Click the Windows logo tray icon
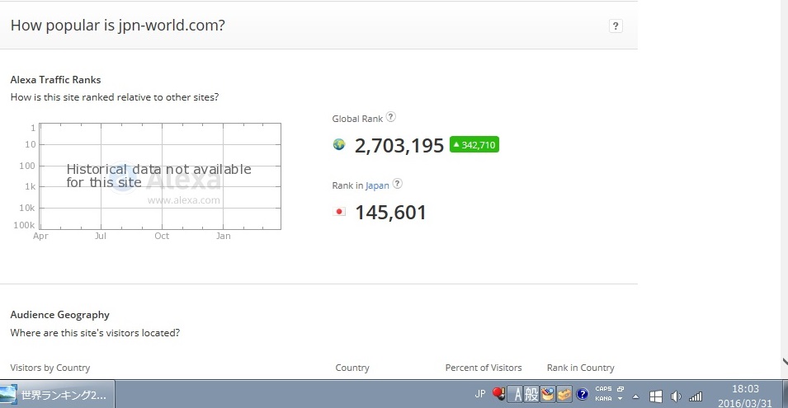This screenshot has height=408, width=788. 655,396
